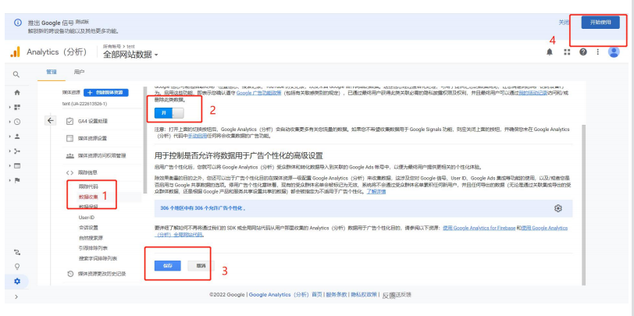This screenshot has width=634, height=316.
Task: Select User-ID under tracking info
Action: pyautogui.click(x=87, y=218)
